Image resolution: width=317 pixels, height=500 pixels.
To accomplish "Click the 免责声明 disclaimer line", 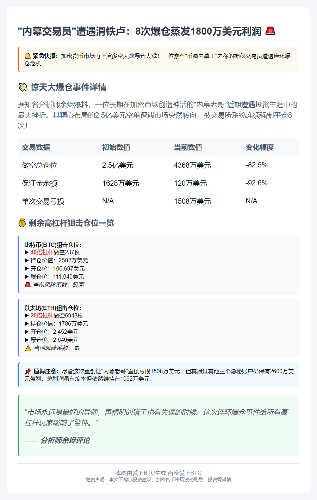I will tap(158, 480).
